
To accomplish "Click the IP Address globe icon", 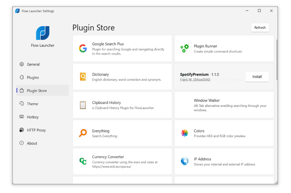I will click(x=185, y=161).
